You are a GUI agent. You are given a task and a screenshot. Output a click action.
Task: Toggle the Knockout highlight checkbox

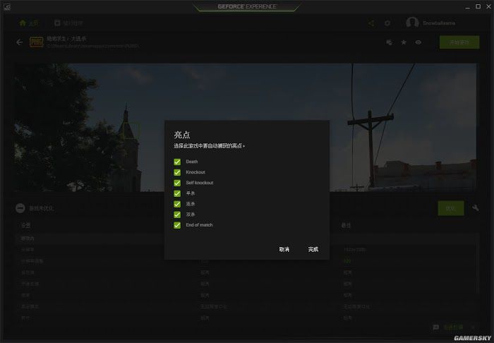tap(177, 172)
